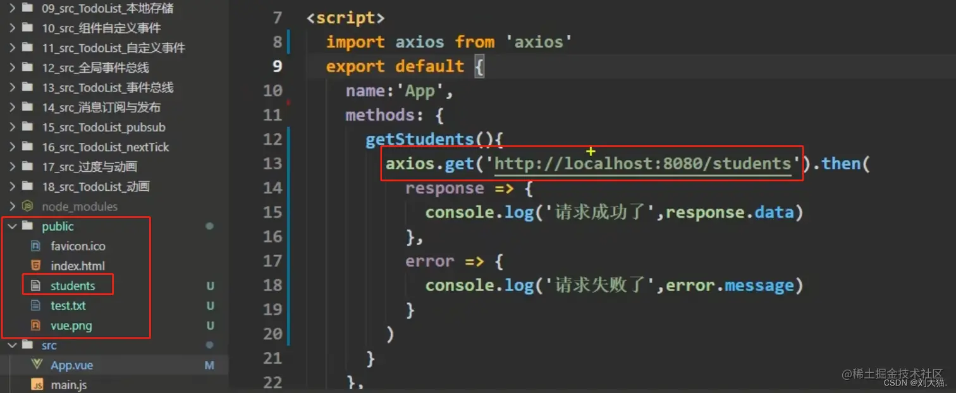Image resolution: width=956 pixels, height=393 pixels.
Task: Click the folder icon of 17_src_过度与动画
Action: point(27,167)
